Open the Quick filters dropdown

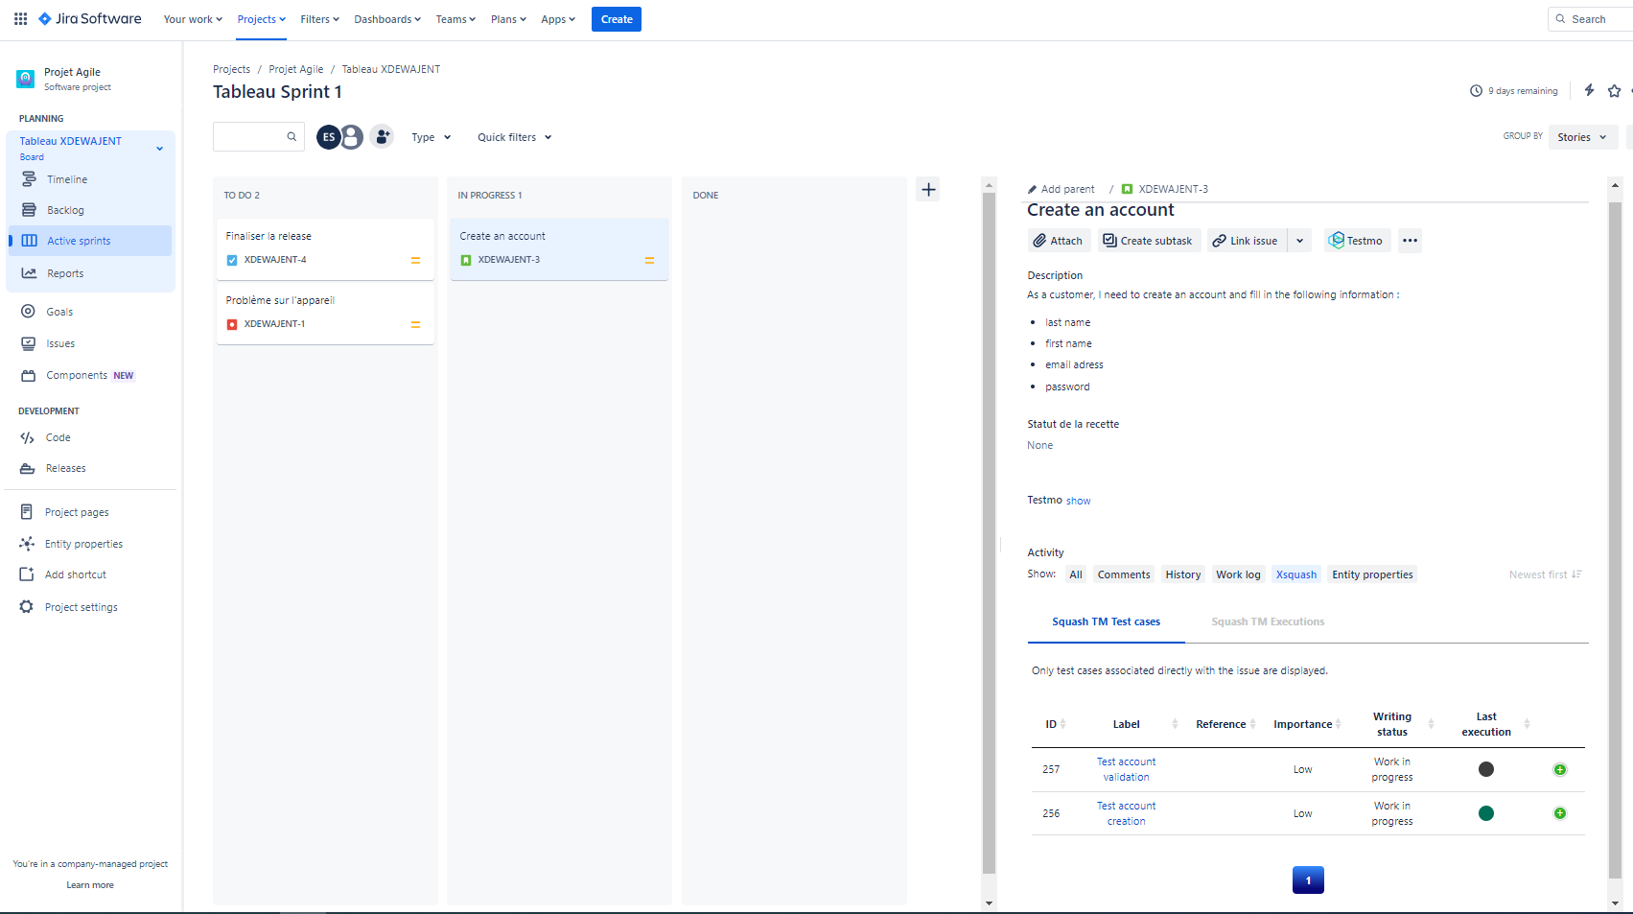click(515, 137)
